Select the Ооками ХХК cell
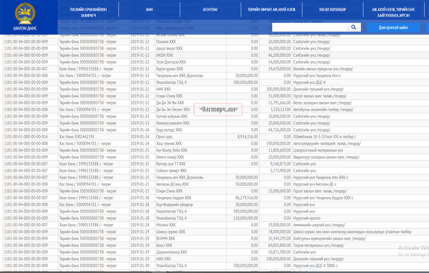The width and height of the screenshot is (429, 273). [x=166, y=42]
